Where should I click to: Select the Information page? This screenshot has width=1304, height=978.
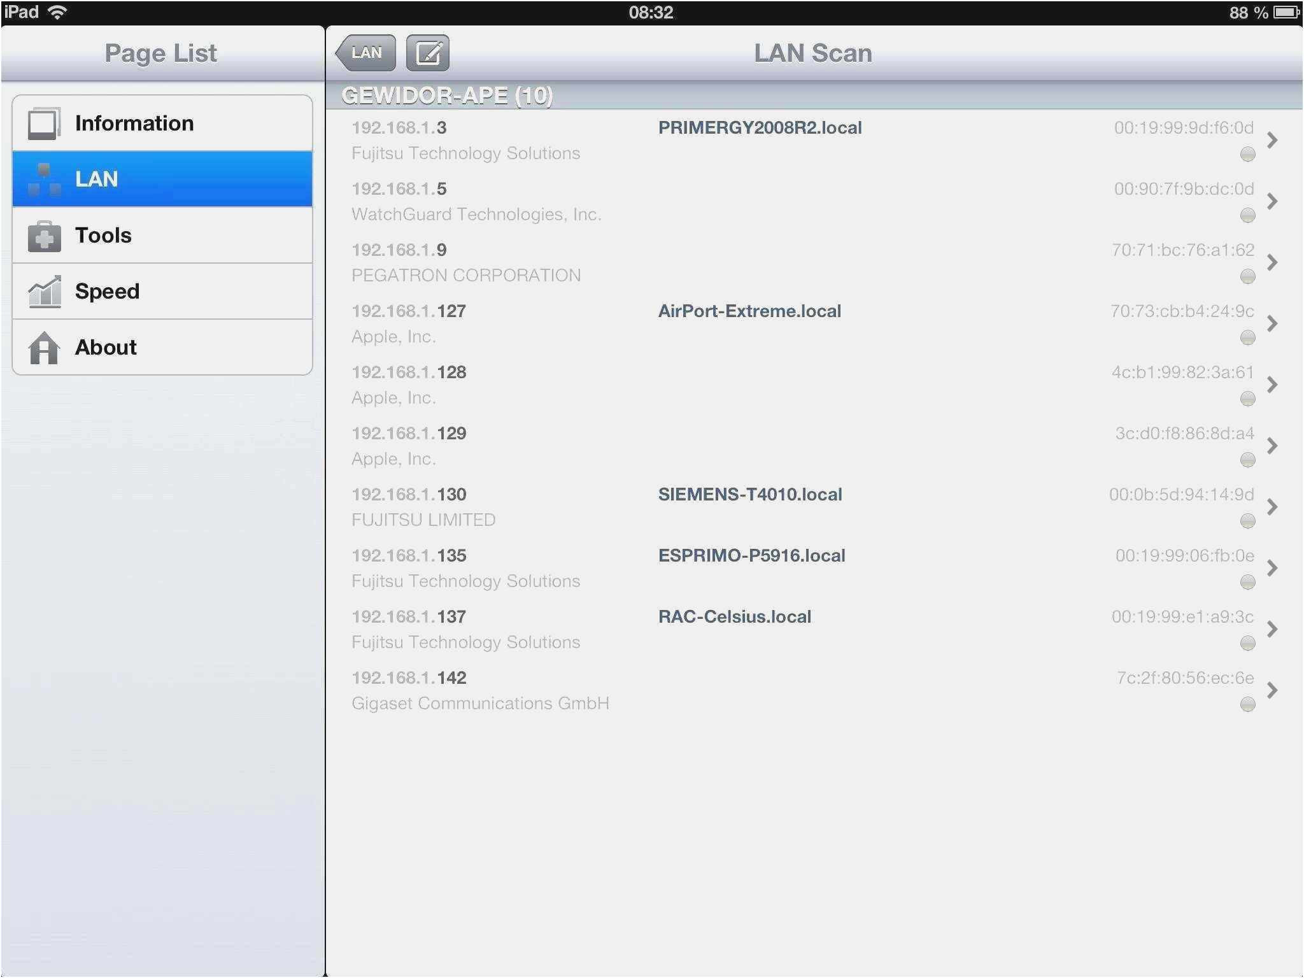coord(160,121)
